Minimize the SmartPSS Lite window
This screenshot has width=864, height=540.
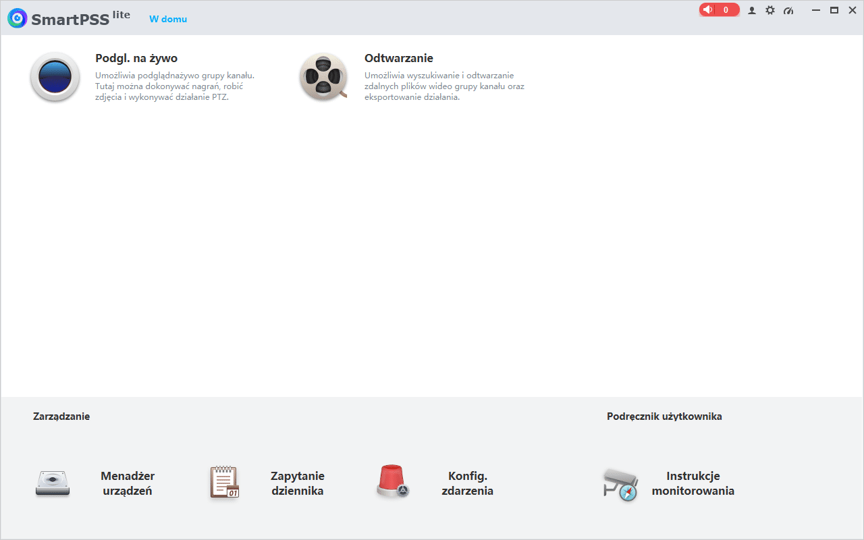coord(815,10)
